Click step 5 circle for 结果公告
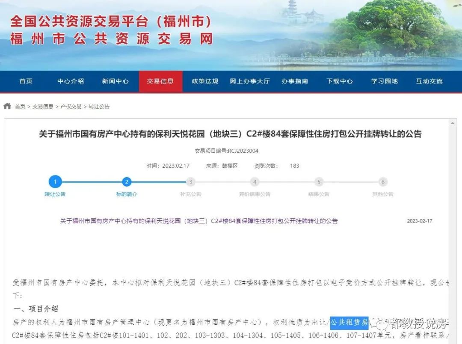The image size is (462, 344). click(x=319, y=181)
